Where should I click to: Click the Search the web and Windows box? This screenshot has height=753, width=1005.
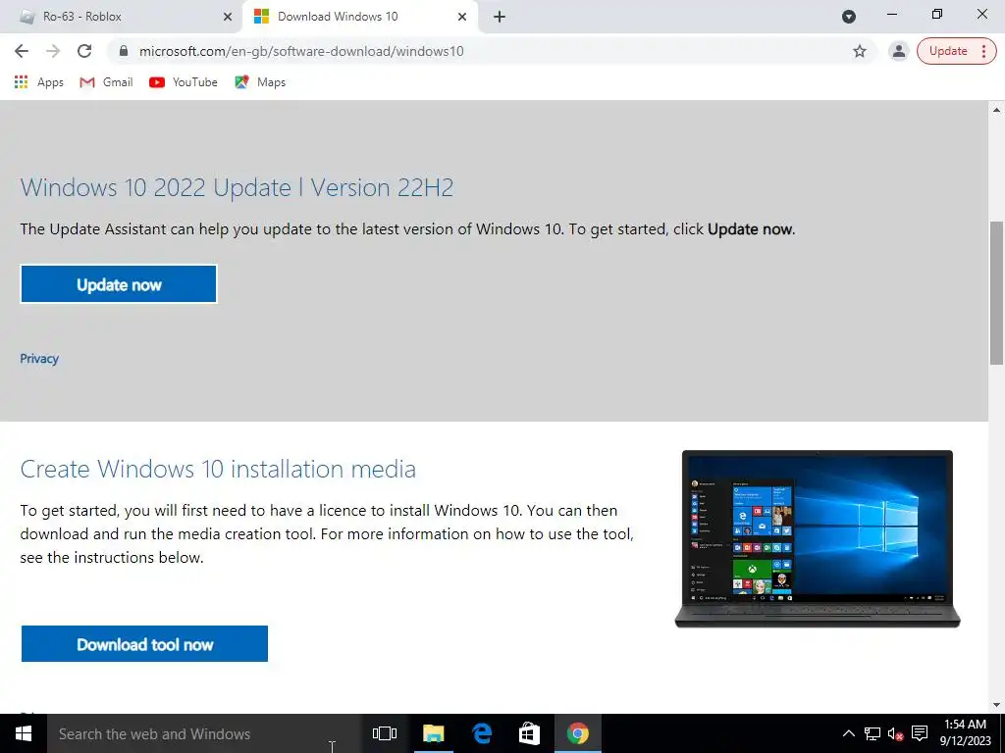204,733
